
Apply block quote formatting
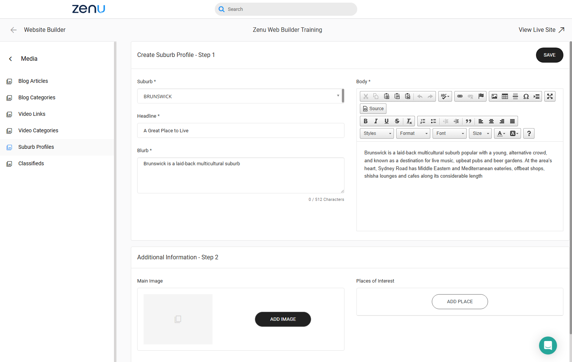pos(469,121)
